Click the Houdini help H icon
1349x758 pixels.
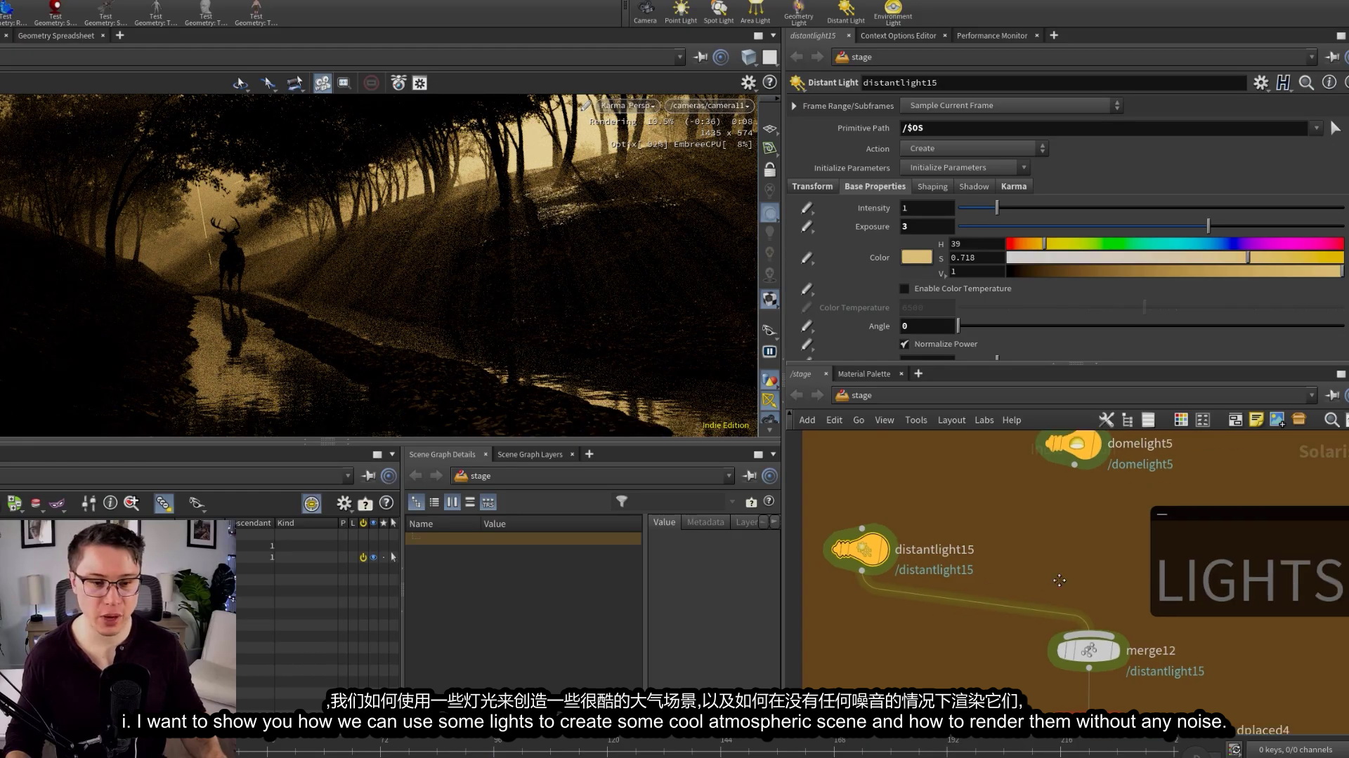point(1284,83)
